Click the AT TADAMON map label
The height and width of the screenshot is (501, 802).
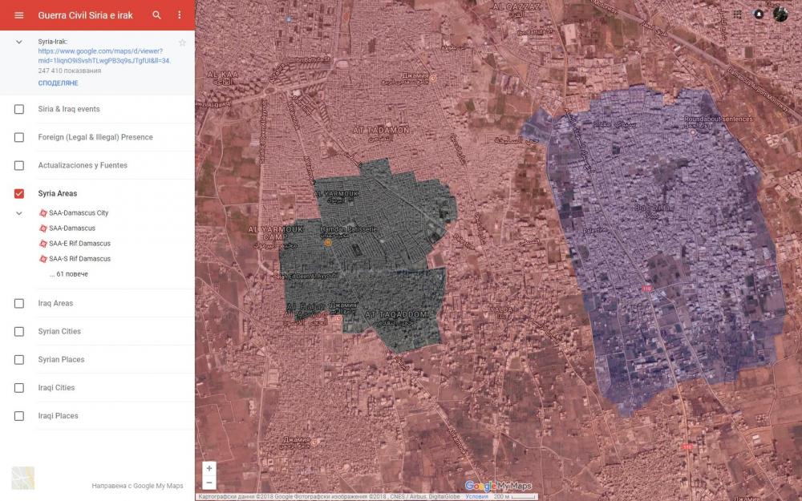pos(381,131)
